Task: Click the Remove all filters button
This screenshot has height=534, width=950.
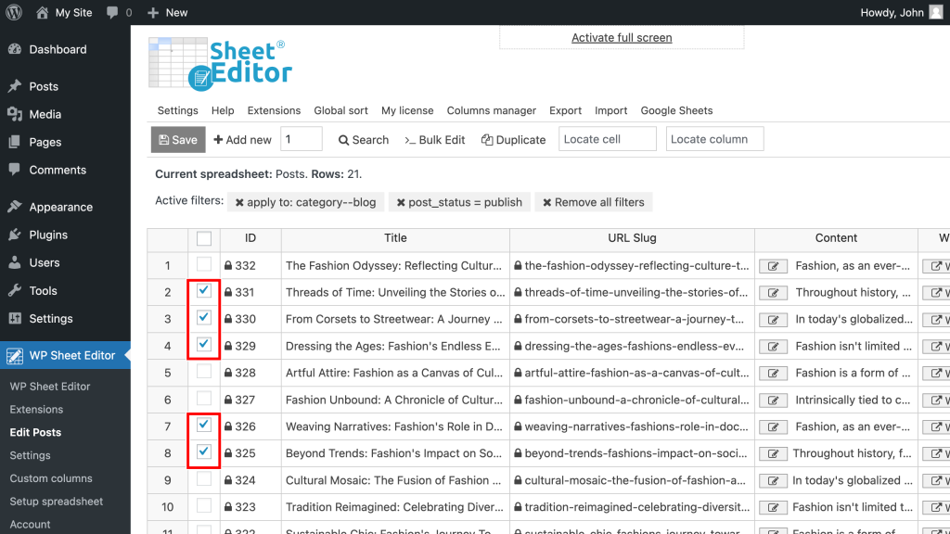Action: point(593,202)
